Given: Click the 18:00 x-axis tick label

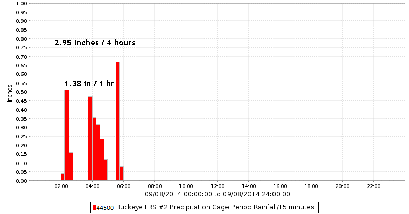Looking at the screenshot, I should [311, 186].
